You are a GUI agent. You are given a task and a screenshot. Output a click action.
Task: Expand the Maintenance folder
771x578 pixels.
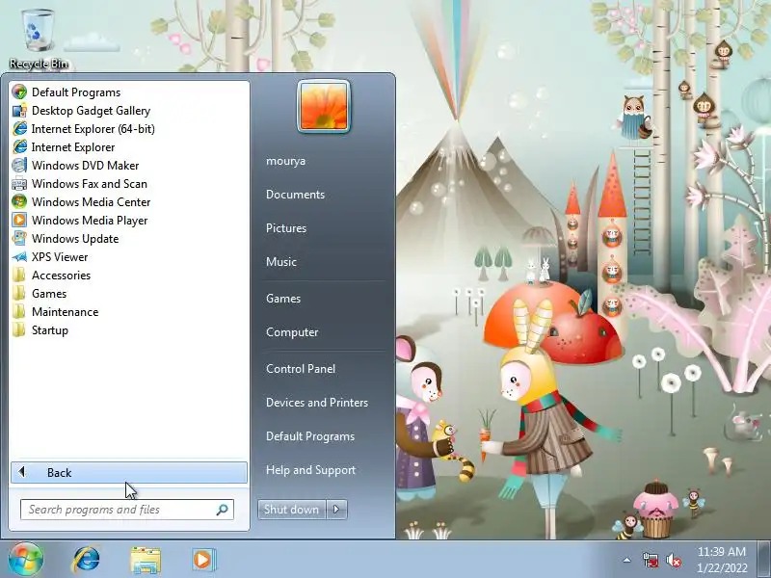(129, 311)
